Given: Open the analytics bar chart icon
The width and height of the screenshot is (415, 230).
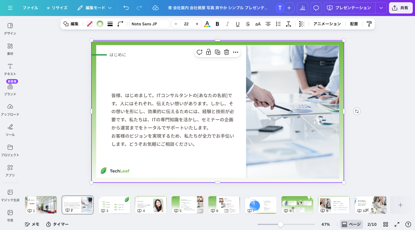Looking at the screenshot, I should (x=302, y=8).
